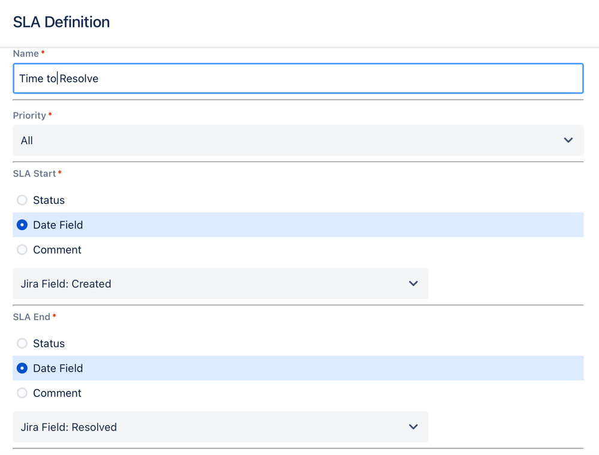599x455 pixels.
Task: Click the 'SLA Start' section label
Action: tap(34, 173)
